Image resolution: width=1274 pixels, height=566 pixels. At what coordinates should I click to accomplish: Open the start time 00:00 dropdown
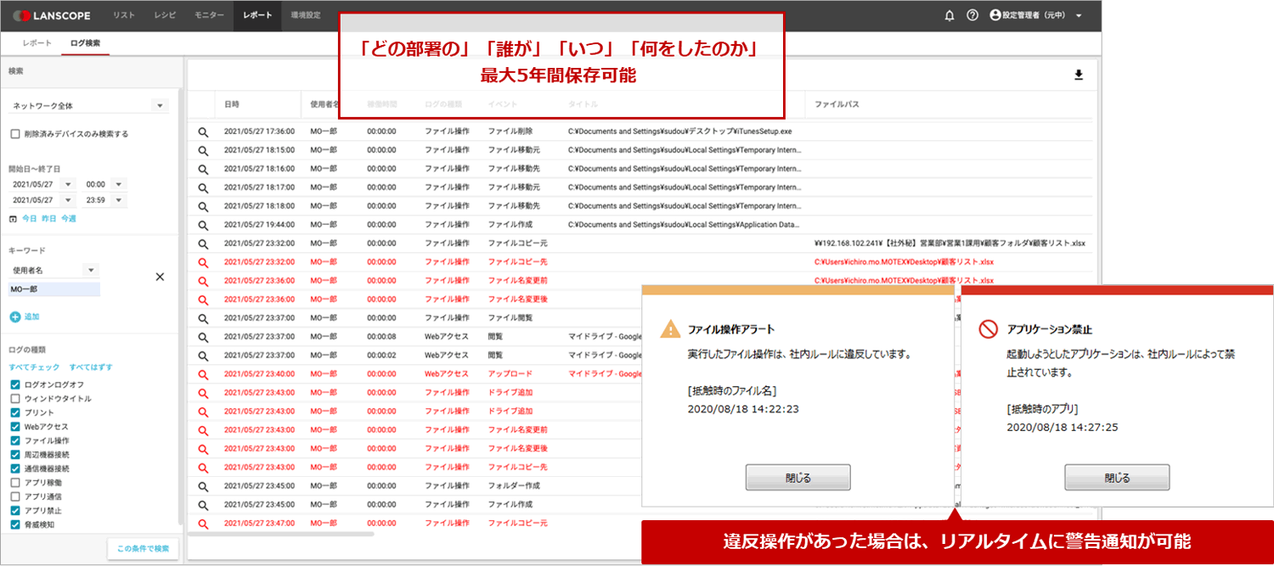click(x=105, y=184)
